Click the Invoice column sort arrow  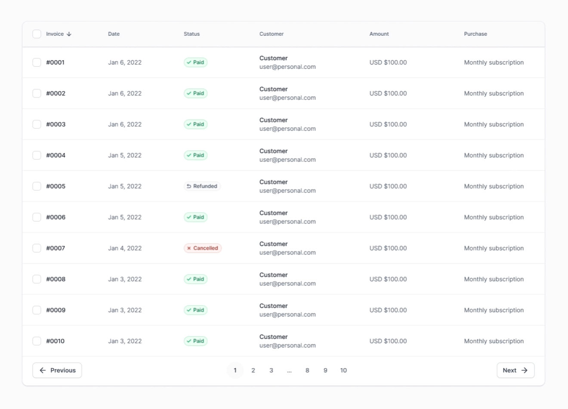[69, 34]
